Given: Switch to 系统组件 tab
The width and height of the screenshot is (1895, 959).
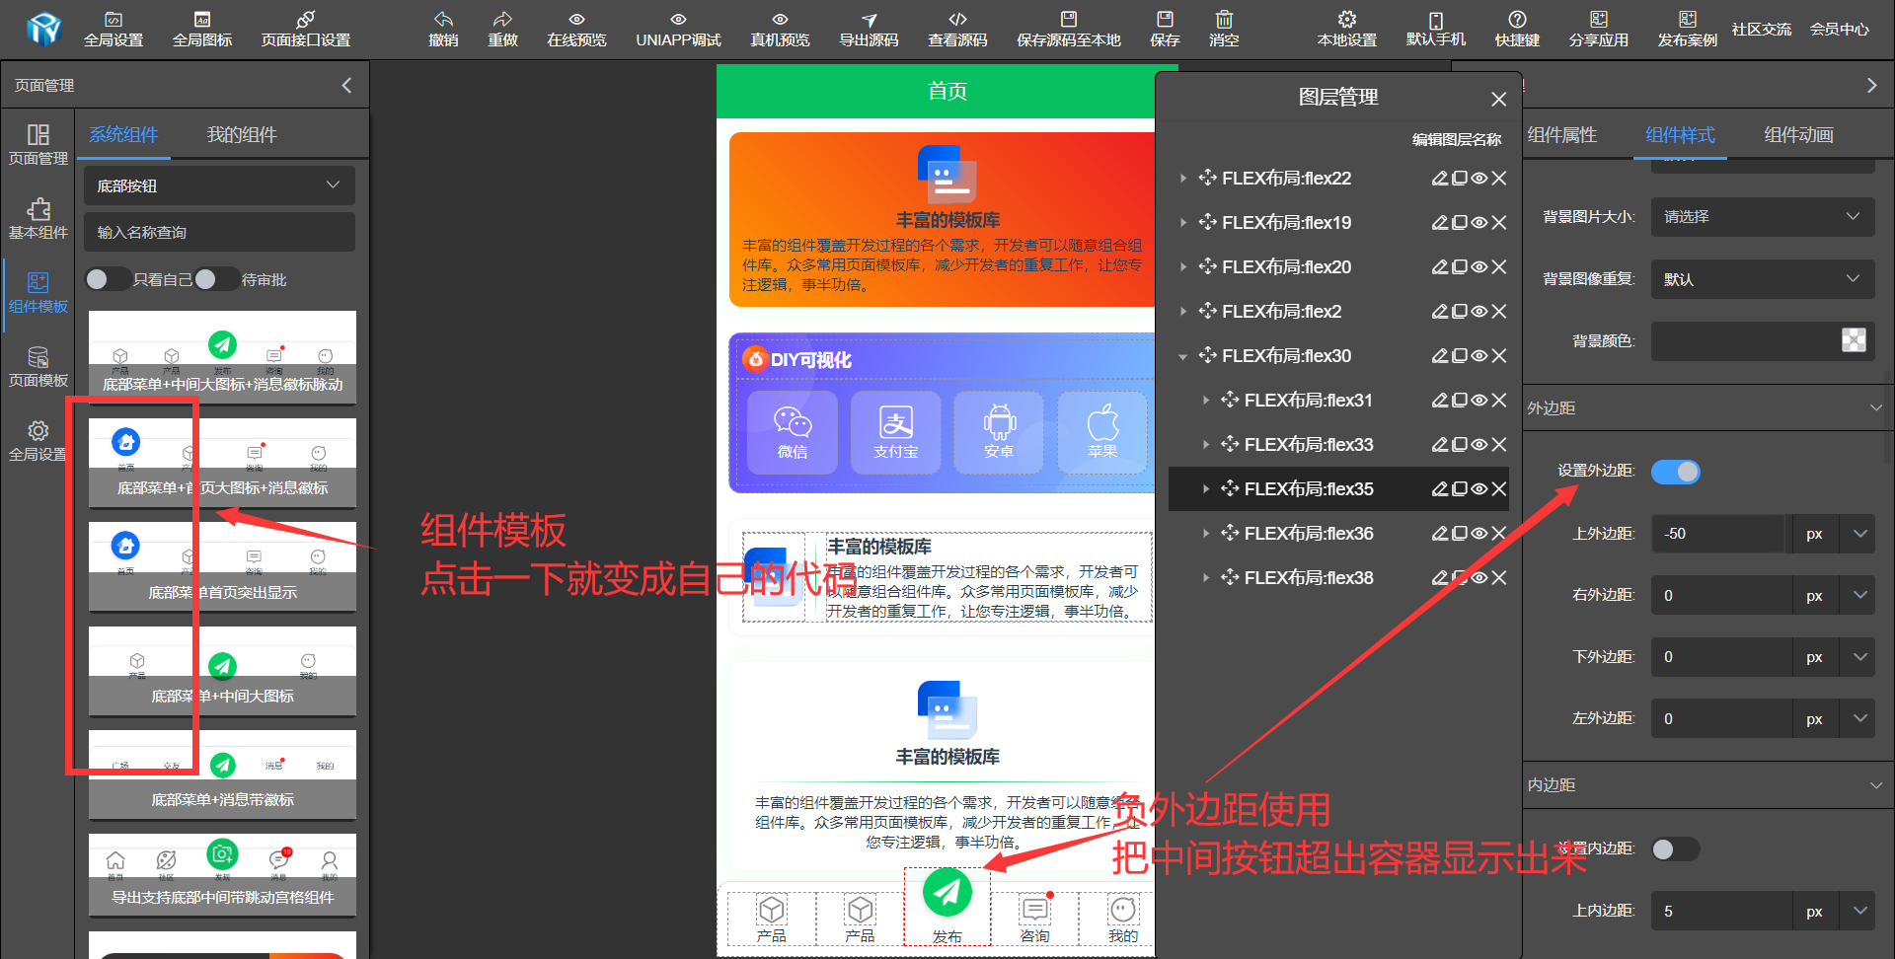Looking at the screenshot, I should [x=123, y=134].
